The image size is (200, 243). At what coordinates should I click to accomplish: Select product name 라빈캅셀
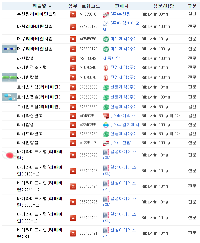click(25, 59)
